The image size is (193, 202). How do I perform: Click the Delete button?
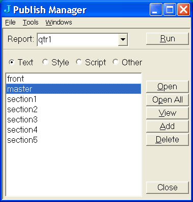(168, 140)
